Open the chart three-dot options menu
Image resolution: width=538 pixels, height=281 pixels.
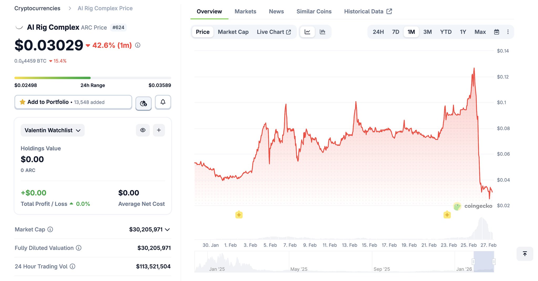coord(508,32)
